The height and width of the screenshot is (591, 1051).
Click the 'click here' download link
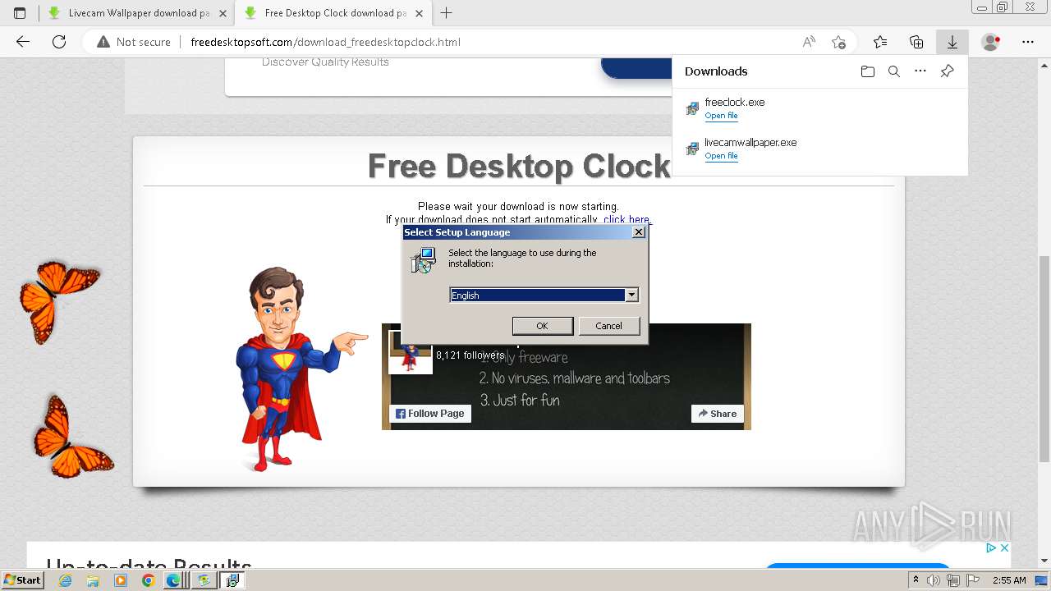626,219
